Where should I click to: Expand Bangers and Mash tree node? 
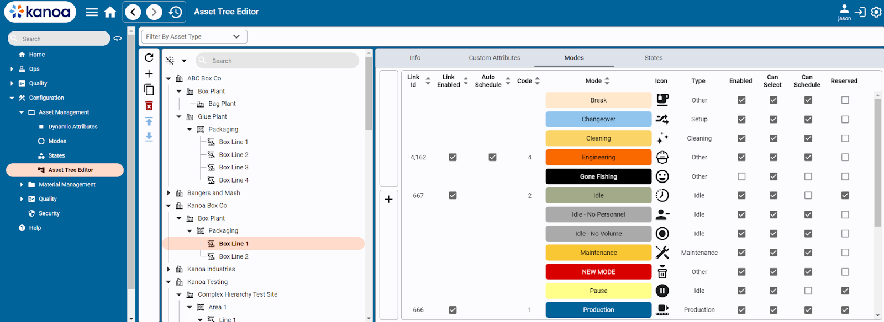click(169, 193)
